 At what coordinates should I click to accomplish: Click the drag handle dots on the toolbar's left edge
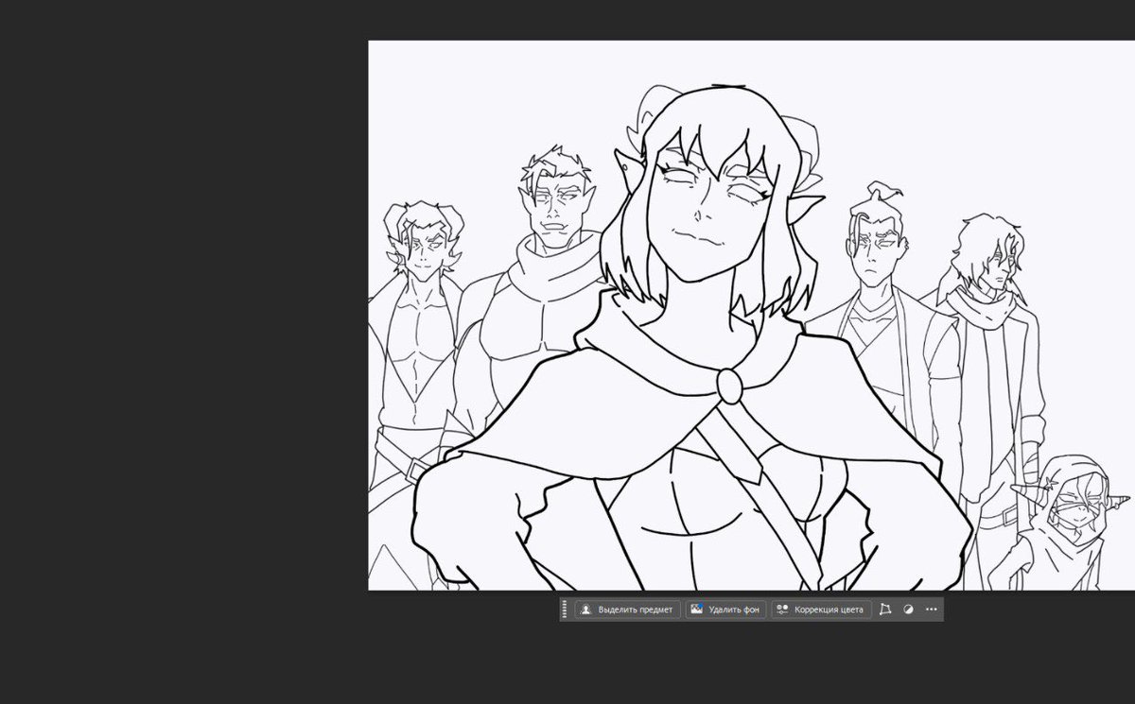(x=564, y=610)
